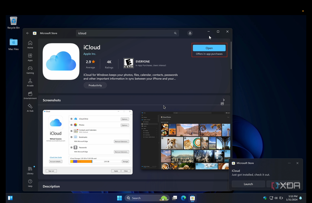Open the widgets icon at taskbar left
The width and height of the screenshot is (312, 203).
click(10, 198)
